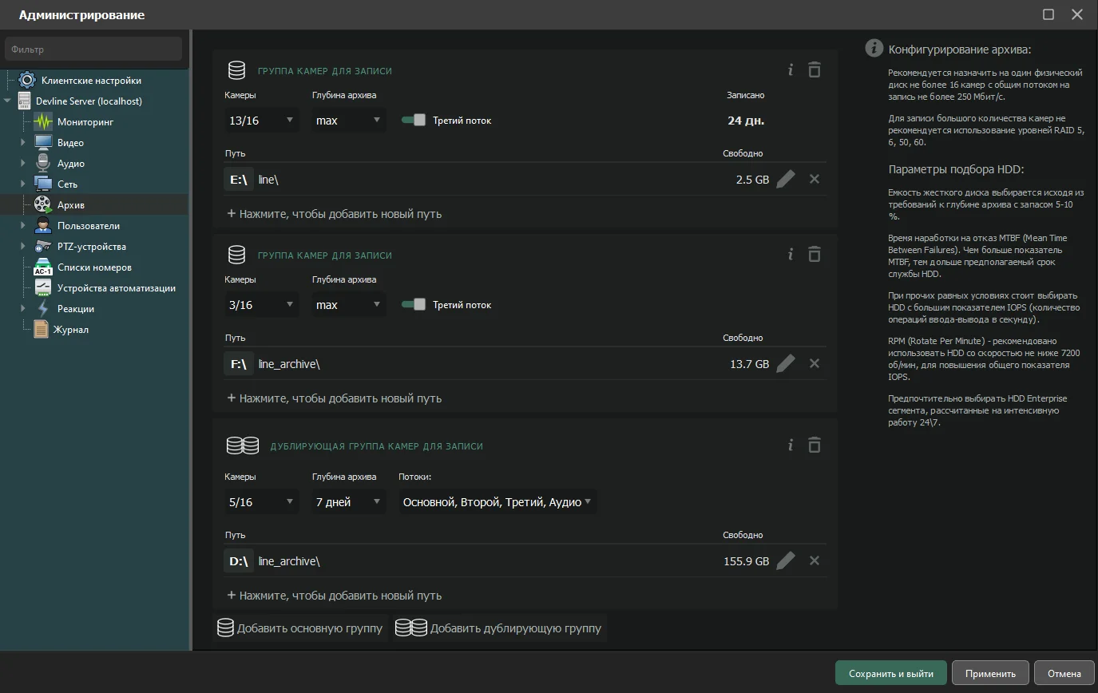Edit the E:\ line\ path with pencil icon
1098x693 pixels.
[x=786, y=180]
